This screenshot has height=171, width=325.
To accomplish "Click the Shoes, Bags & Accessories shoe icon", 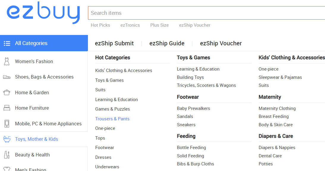I will point(7,77).
